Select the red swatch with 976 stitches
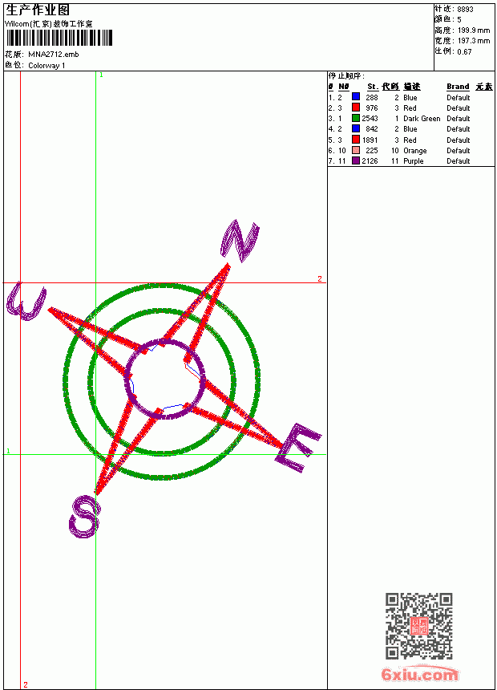The image size is (497, 690). tap(356, 108)
